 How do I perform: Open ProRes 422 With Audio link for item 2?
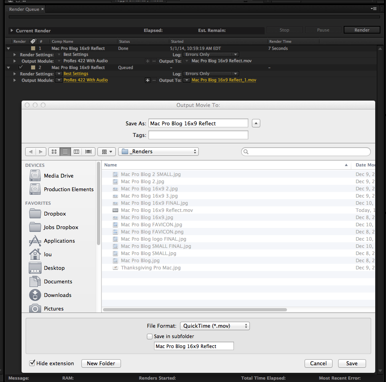coord(86,80)
